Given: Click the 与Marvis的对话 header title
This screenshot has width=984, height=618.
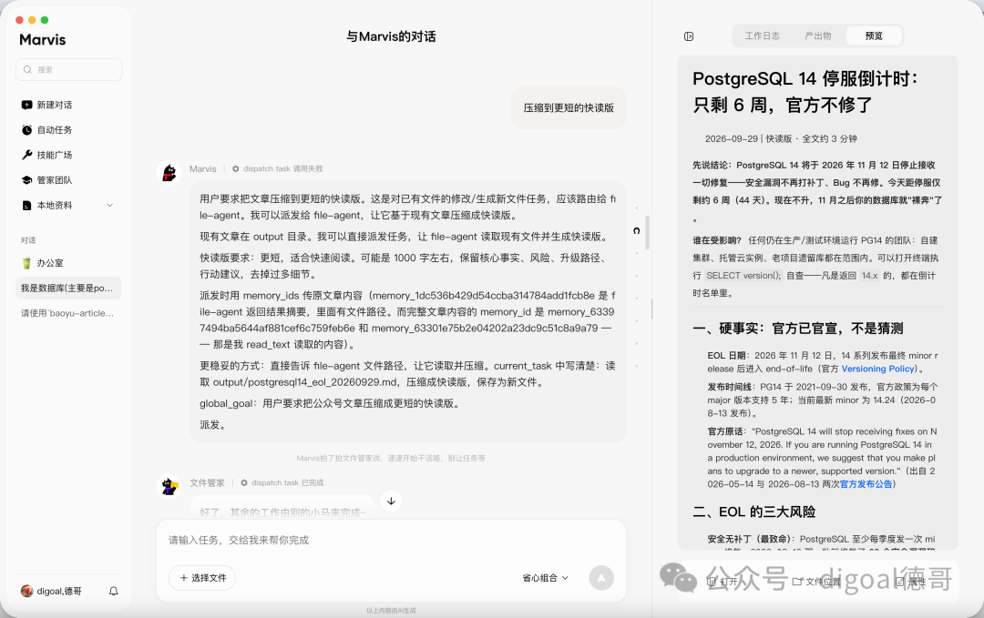Looking at the screenshot, I should pos(391,36).
